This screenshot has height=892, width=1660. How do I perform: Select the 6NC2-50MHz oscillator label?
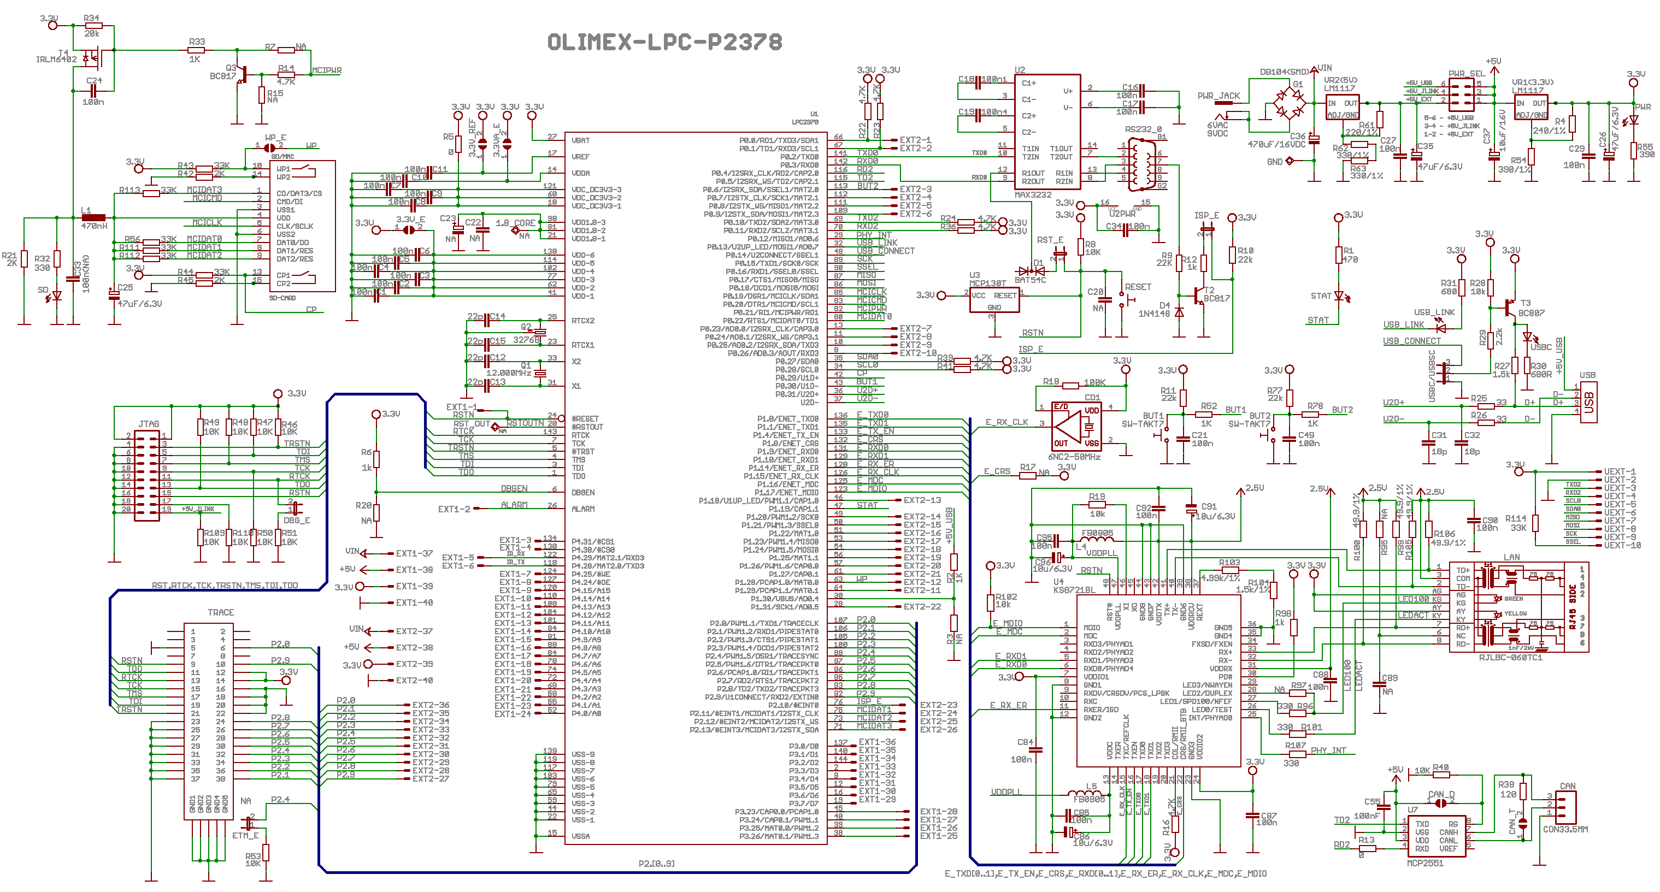coord(1074,457)
